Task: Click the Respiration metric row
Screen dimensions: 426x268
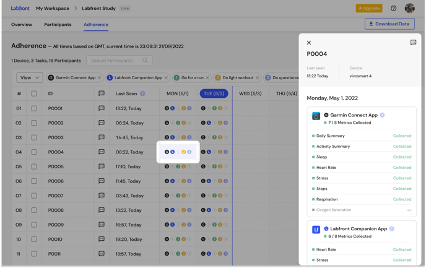Action: pyautogui.click(x=362, y=199)
